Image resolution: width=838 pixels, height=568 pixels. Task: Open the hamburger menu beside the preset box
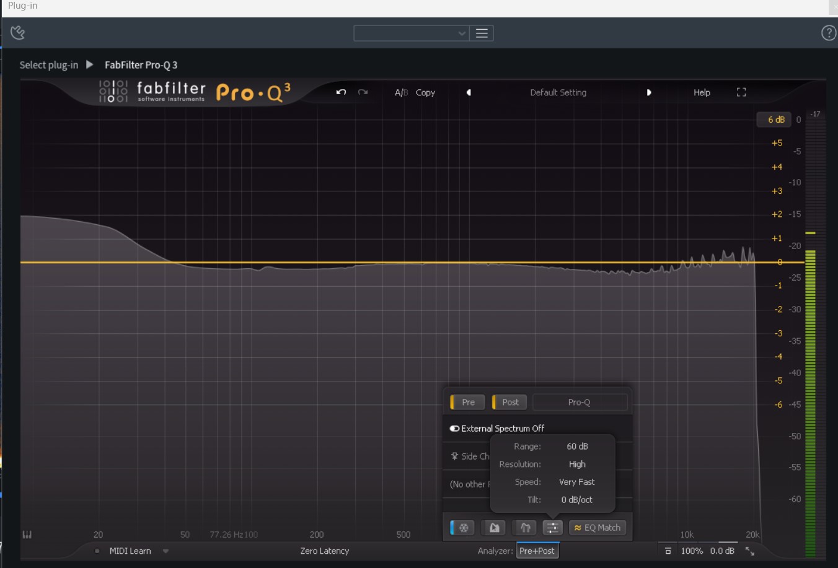[x=482, y=33]
